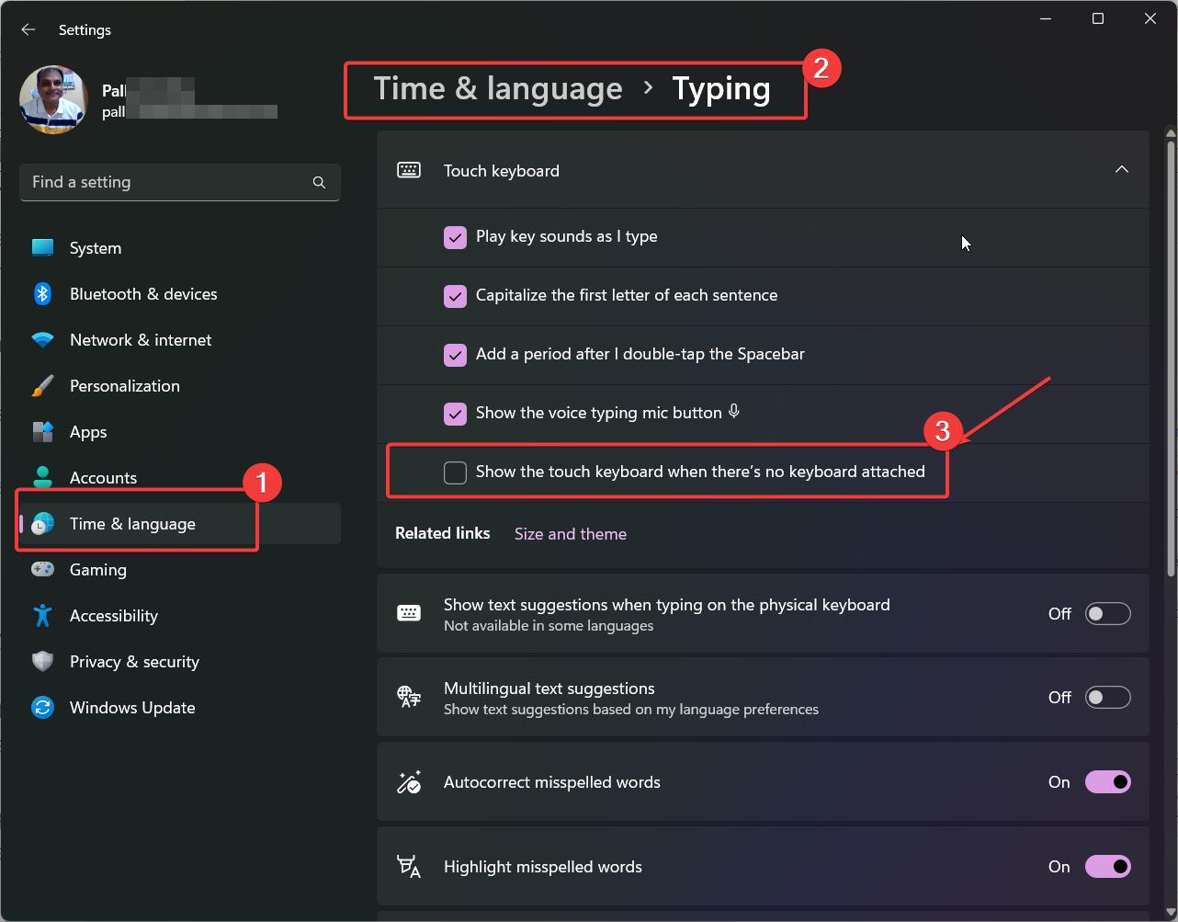Uncheck Show the voice typing mic button
The image size is (1178, 922).
[455, 414]
